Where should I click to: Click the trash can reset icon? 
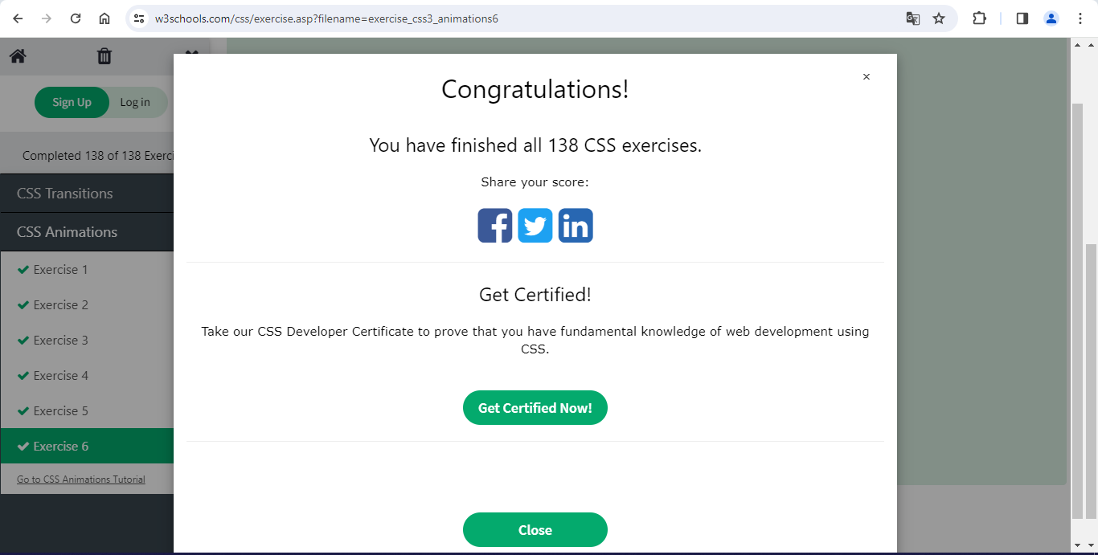[104, 56]
